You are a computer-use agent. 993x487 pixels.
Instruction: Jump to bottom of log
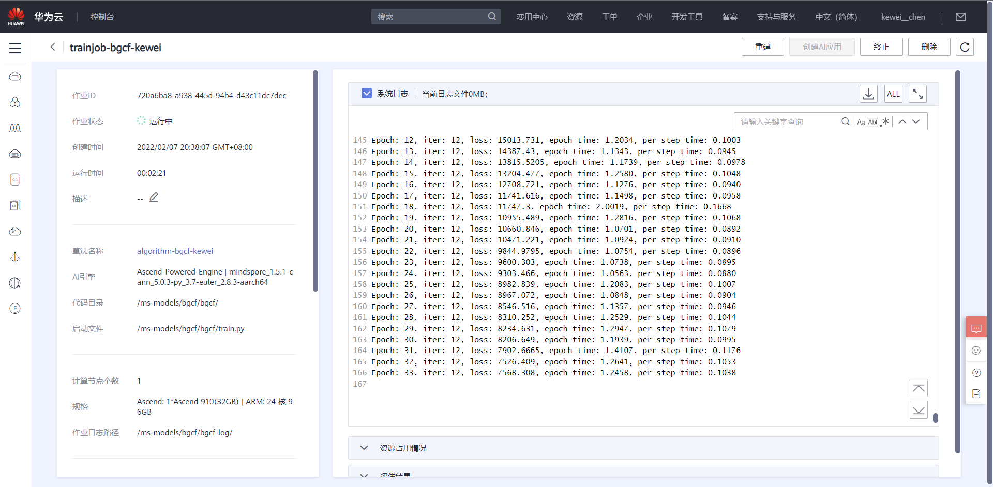[x=919, y=410]
